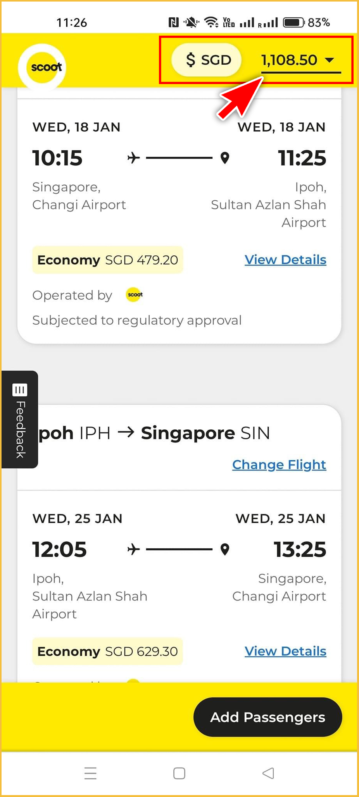Open the Feedback side tab
This screenshot has height=797, width=359.
[20, 420]
